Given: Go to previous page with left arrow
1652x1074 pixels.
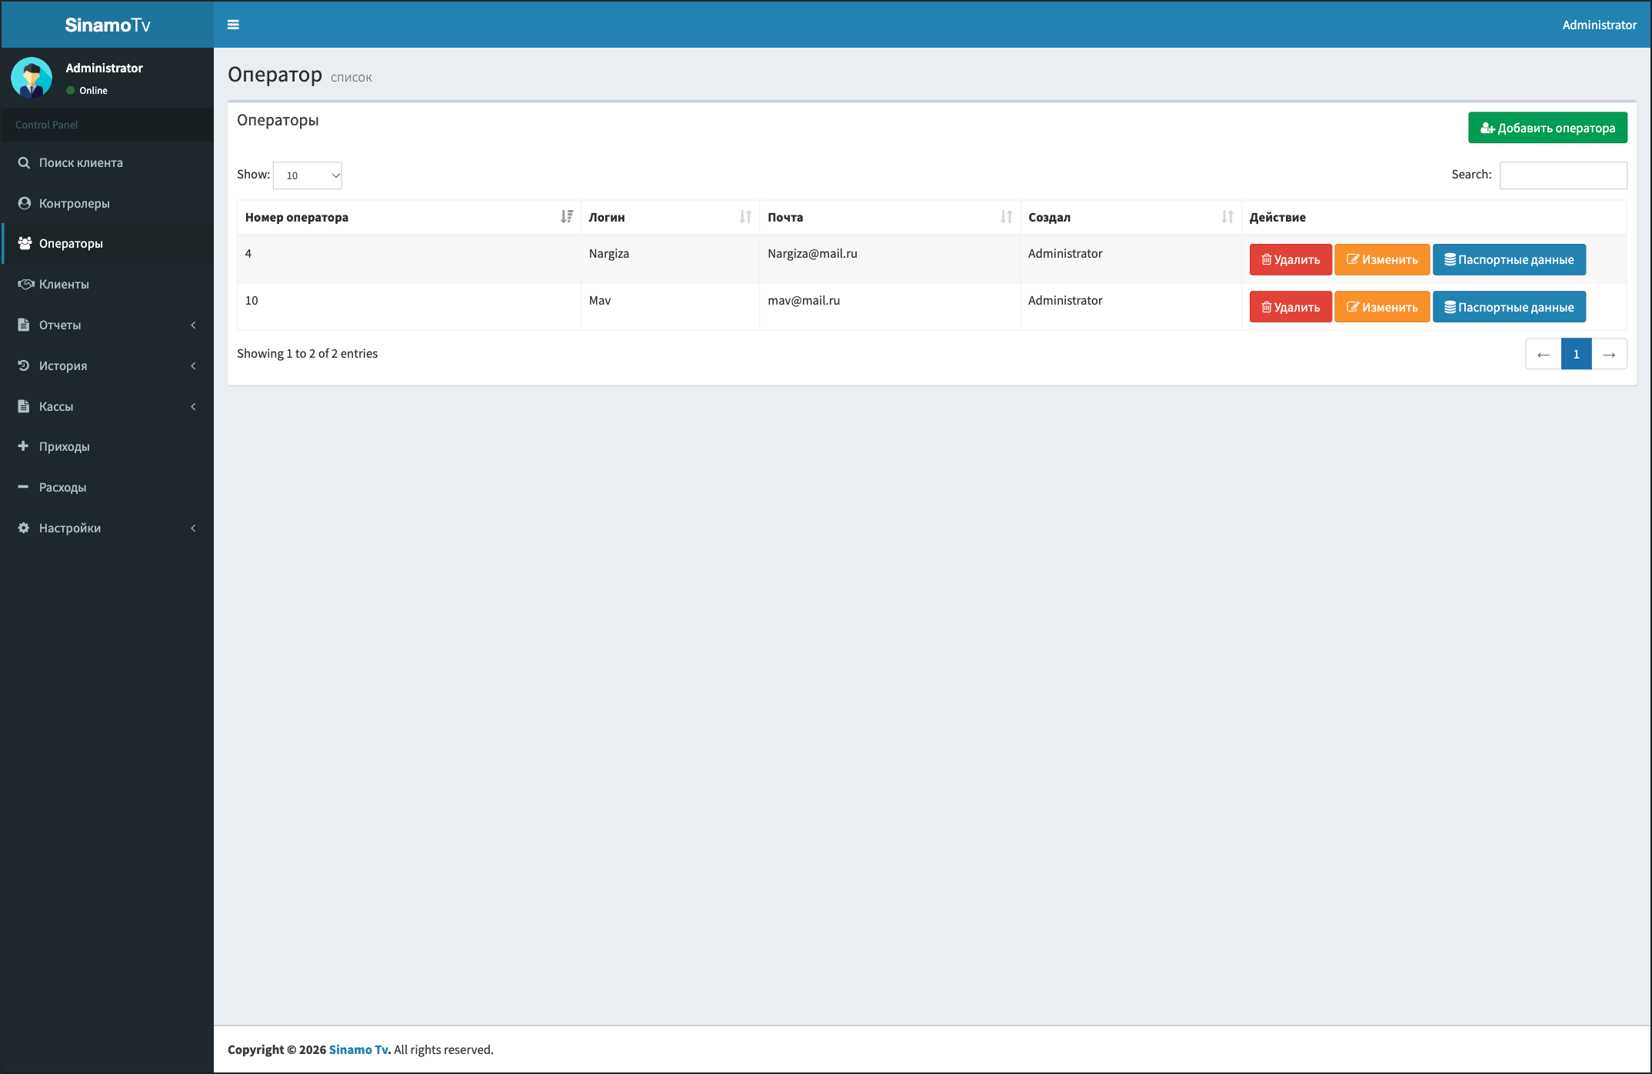Looking at the screenshot, I should [1543, 354].
